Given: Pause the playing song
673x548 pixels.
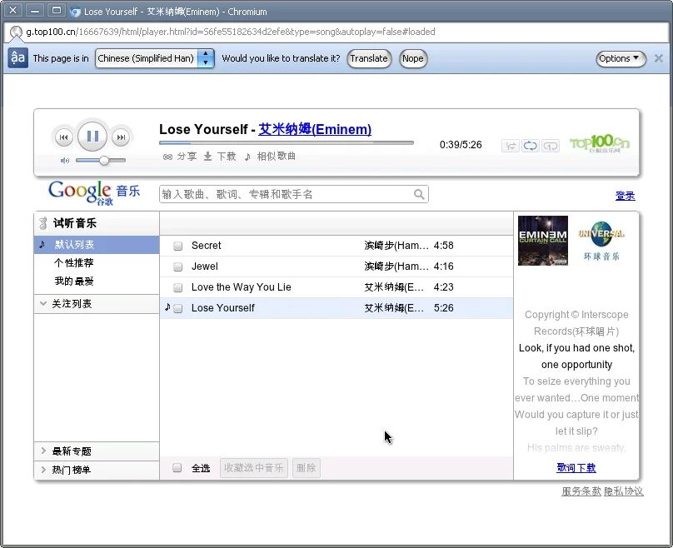Looking at the screenshot, I should (92, 136).
